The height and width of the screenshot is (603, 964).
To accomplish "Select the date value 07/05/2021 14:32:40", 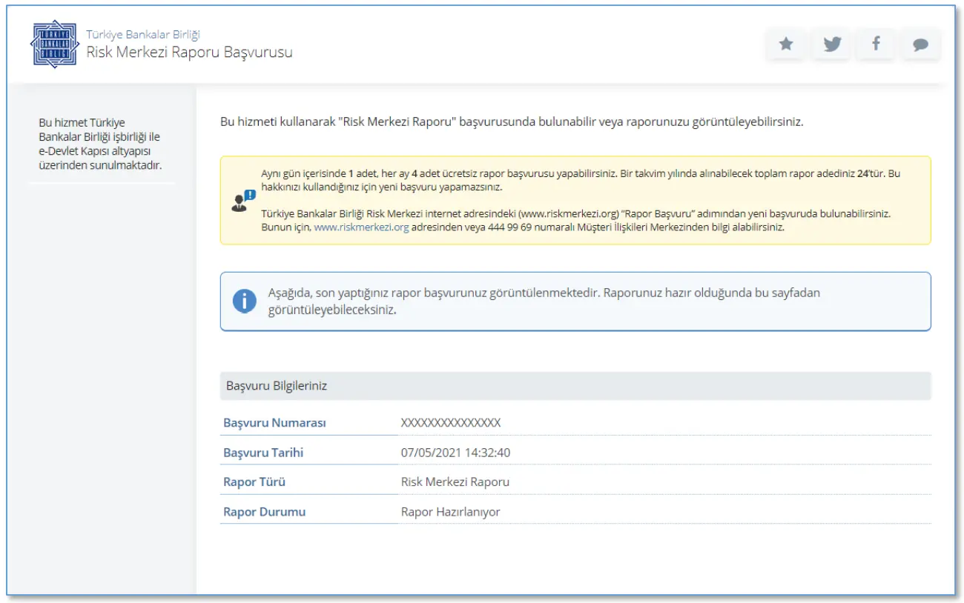I will coord(455,453).
